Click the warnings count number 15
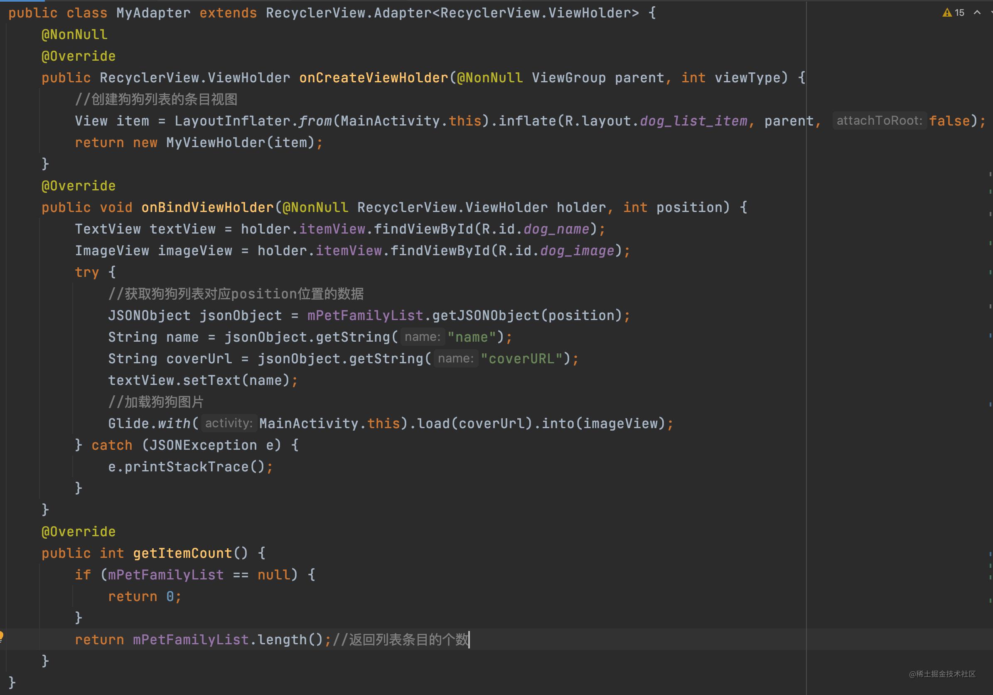This screenshot has width=993, height=695. 959,13
